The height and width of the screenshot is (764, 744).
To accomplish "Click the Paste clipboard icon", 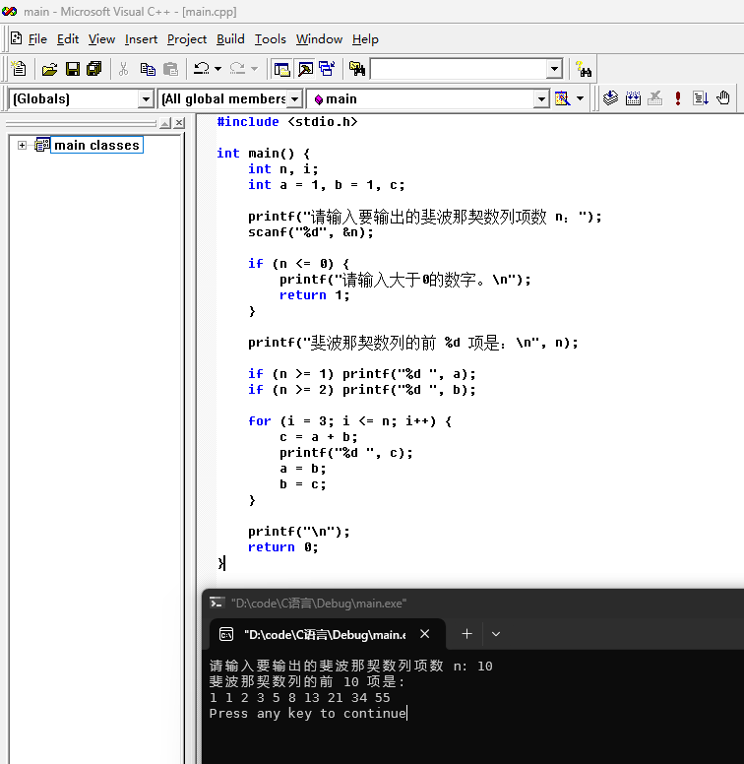I will tap(170, 69).
